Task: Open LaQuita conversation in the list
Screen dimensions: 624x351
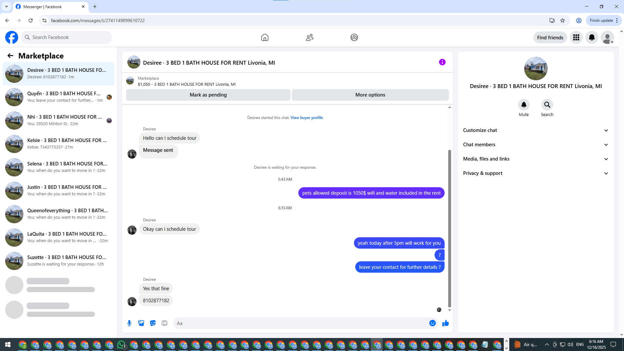Action: (x=58, y=237)
